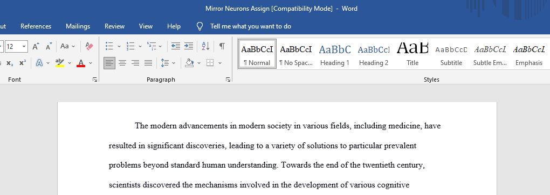Apply yellow text highlight color
This screenshot has width=550, height=195.
point(60,63)
